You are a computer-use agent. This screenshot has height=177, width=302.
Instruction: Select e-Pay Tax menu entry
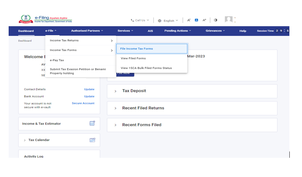tap(57, 60)
